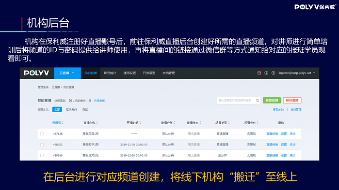Click channel name 寒假语文3班

[x=91, y=155]
